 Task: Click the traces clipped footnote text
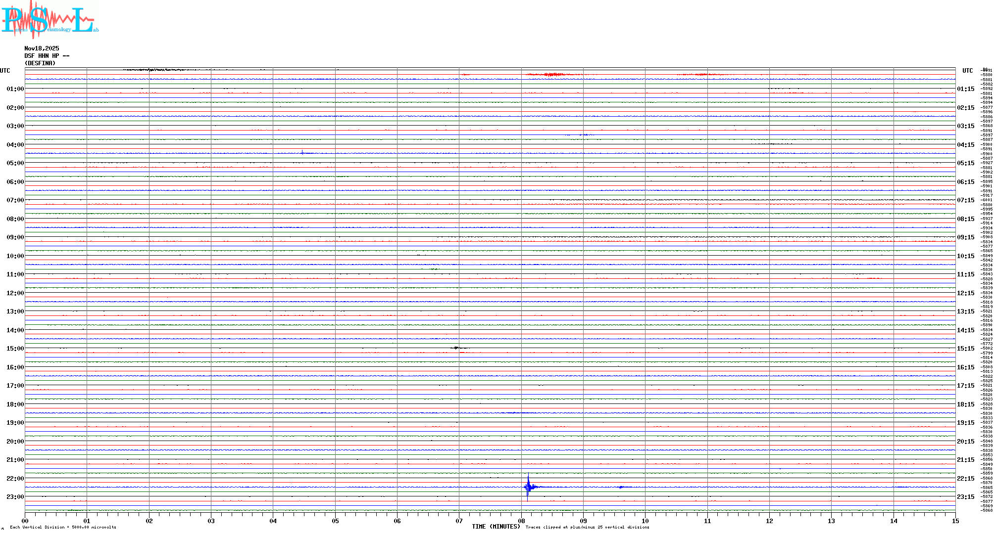[587, 528]
